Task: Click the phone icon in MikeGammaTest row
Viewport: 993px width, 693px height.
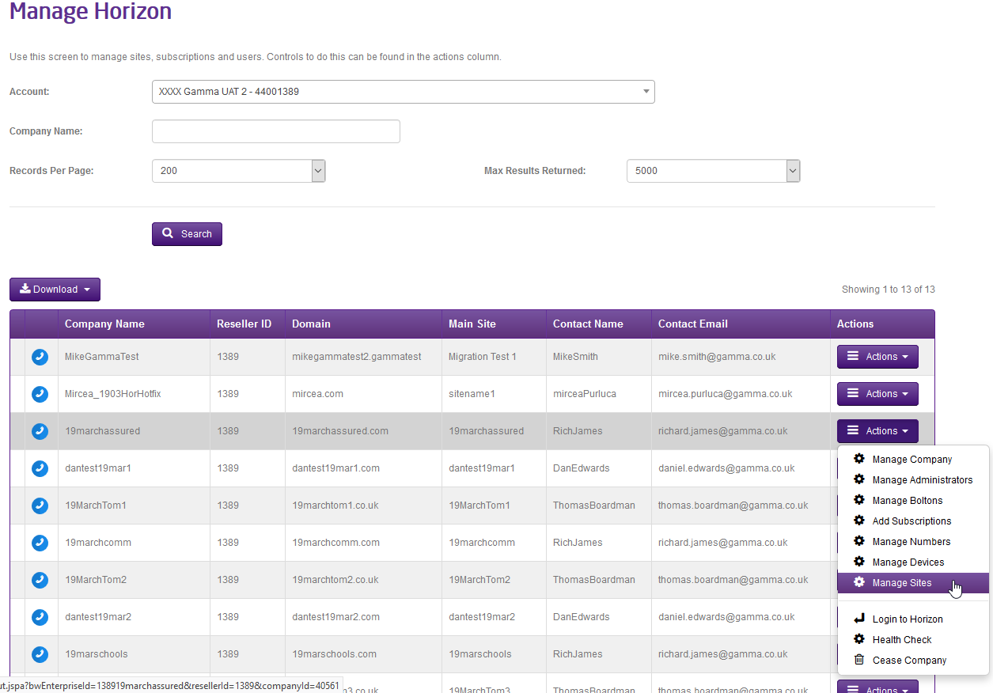Action: click(40, 357)
